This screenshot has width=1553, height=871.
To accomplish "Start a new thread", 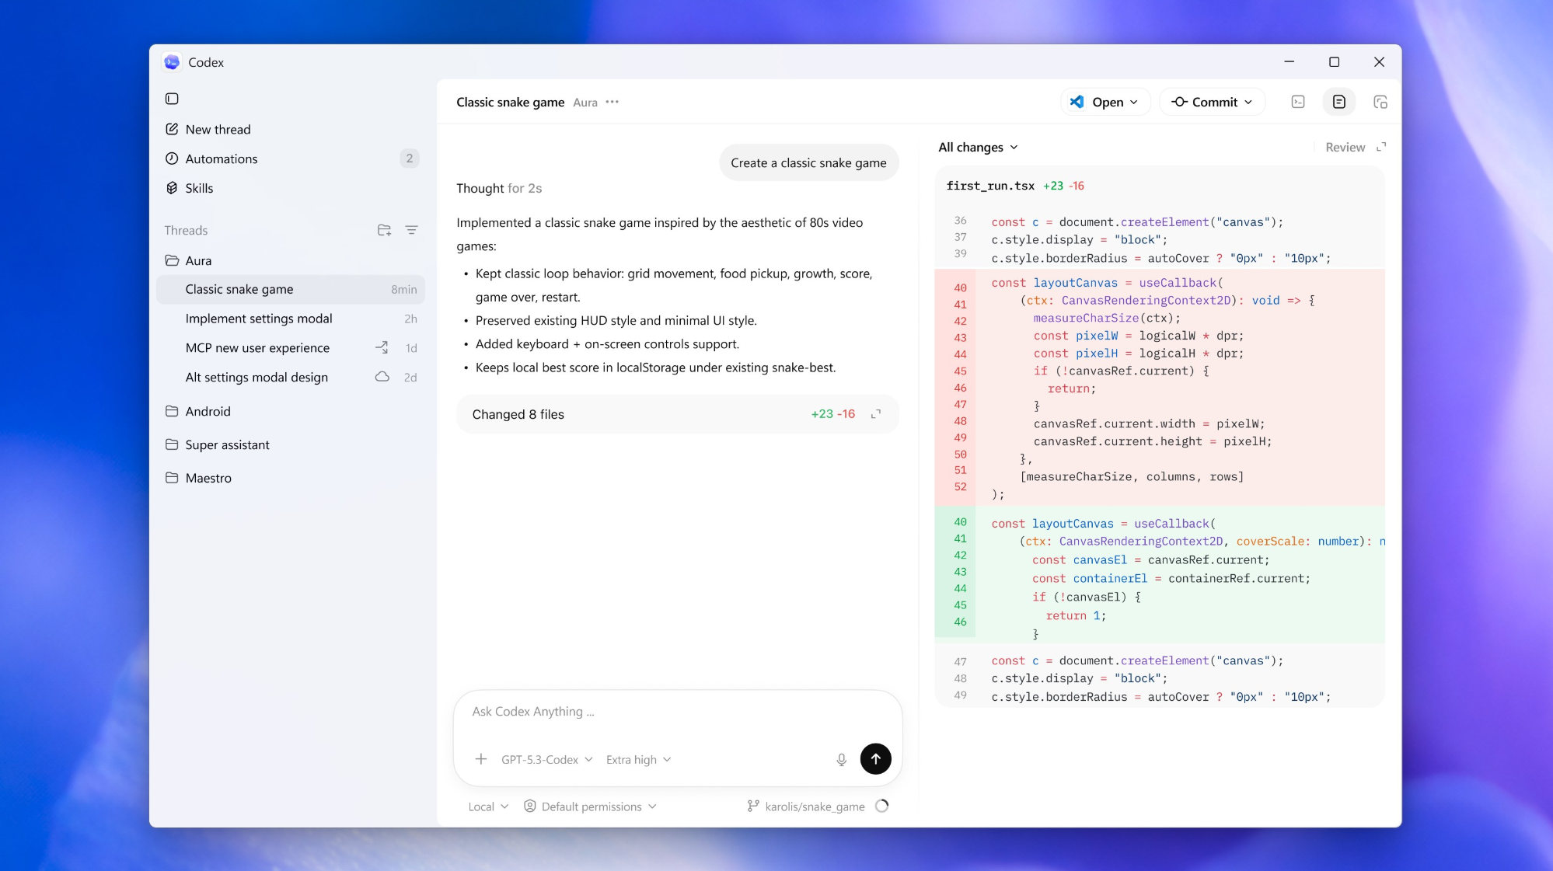I will [x=218, y=129].
